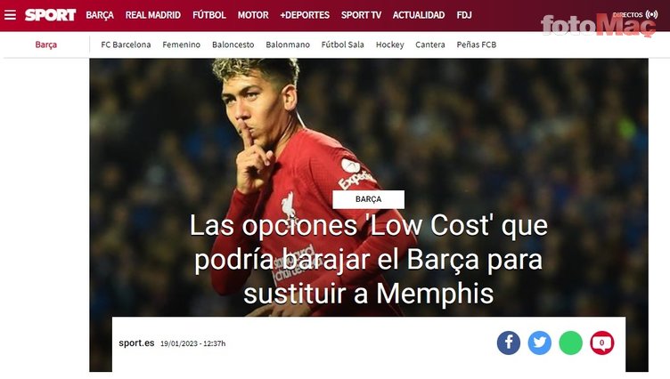Open the FDJ menu item
Viewport: 670px width, 379px height.
tap(464, 15)
